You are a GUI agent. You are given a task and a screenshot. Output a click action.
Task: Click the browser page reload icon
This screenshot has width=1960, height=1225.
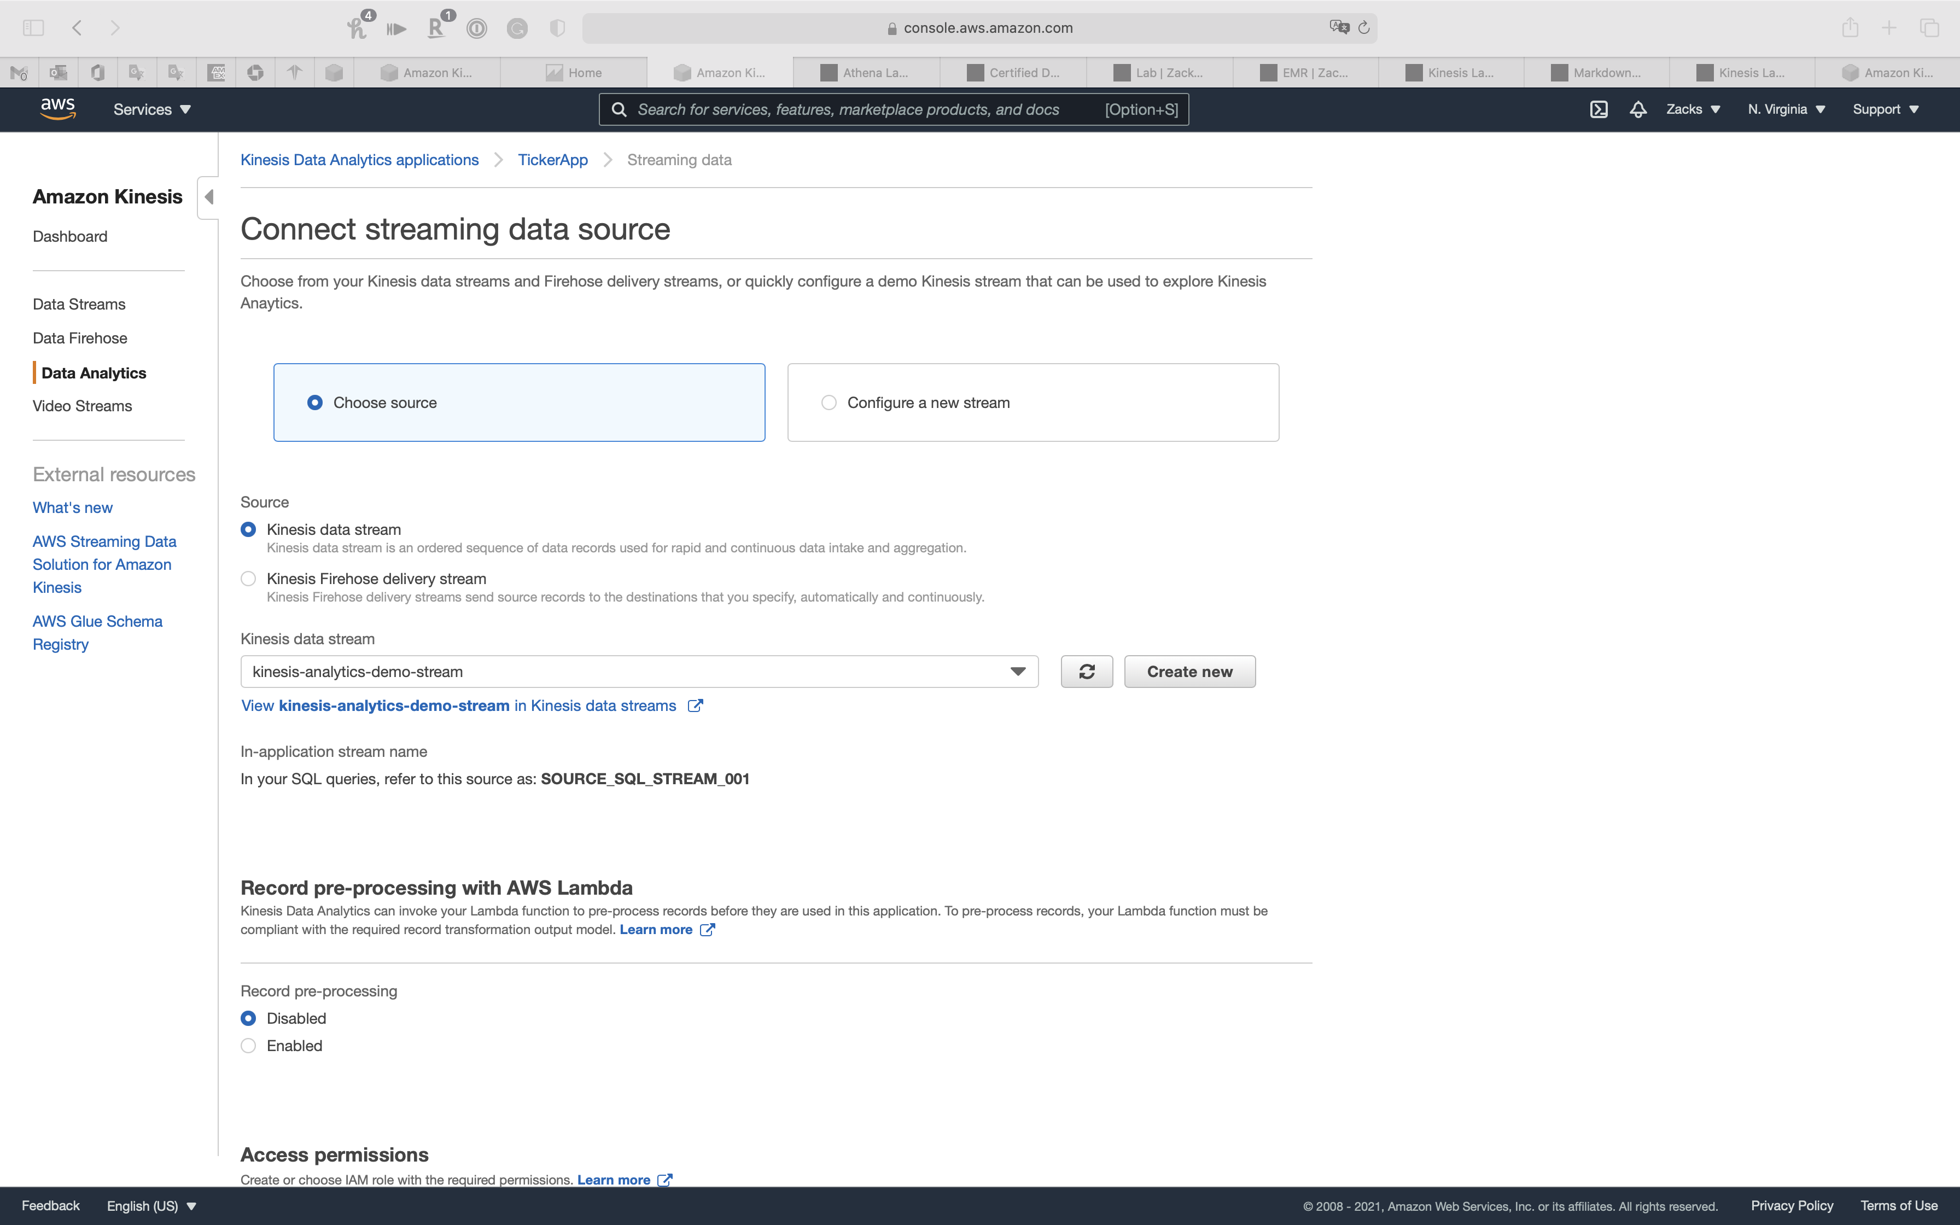[x=1364, y=27]
